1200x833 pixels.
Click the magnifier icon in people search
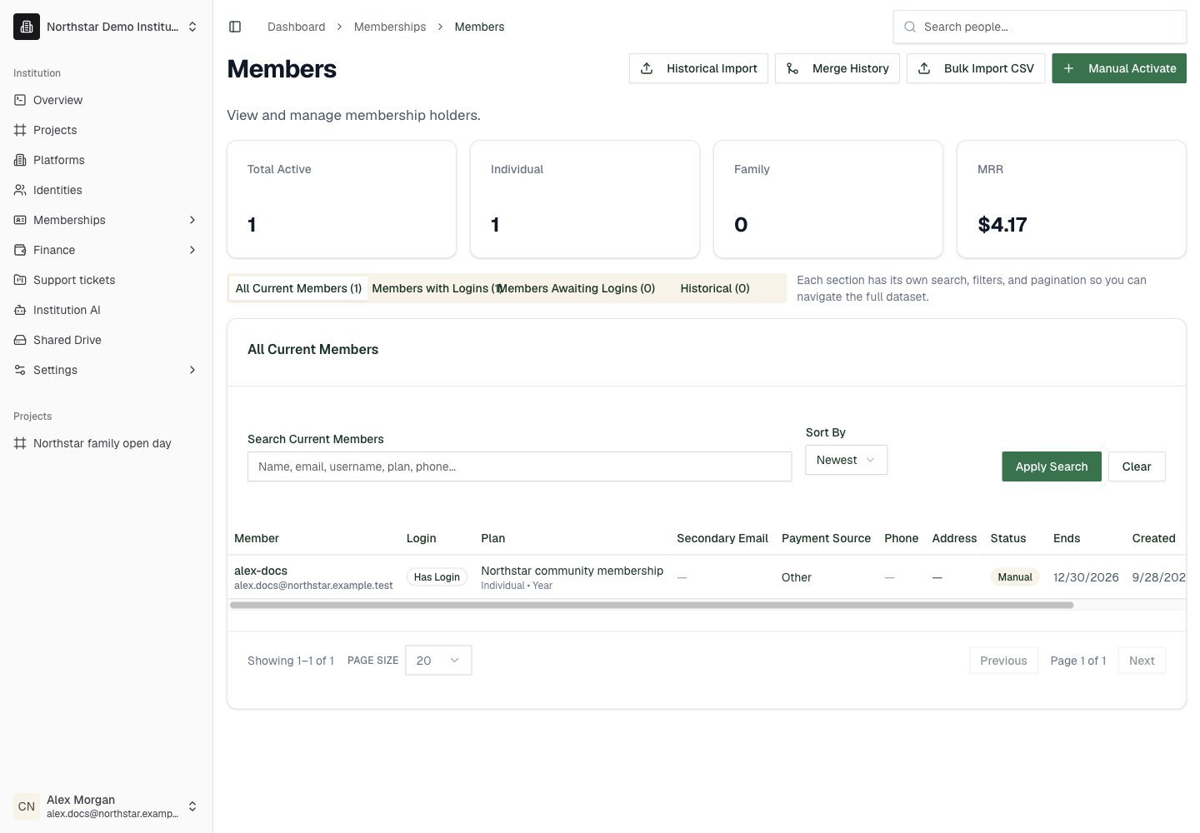click(x=910, y=27)
